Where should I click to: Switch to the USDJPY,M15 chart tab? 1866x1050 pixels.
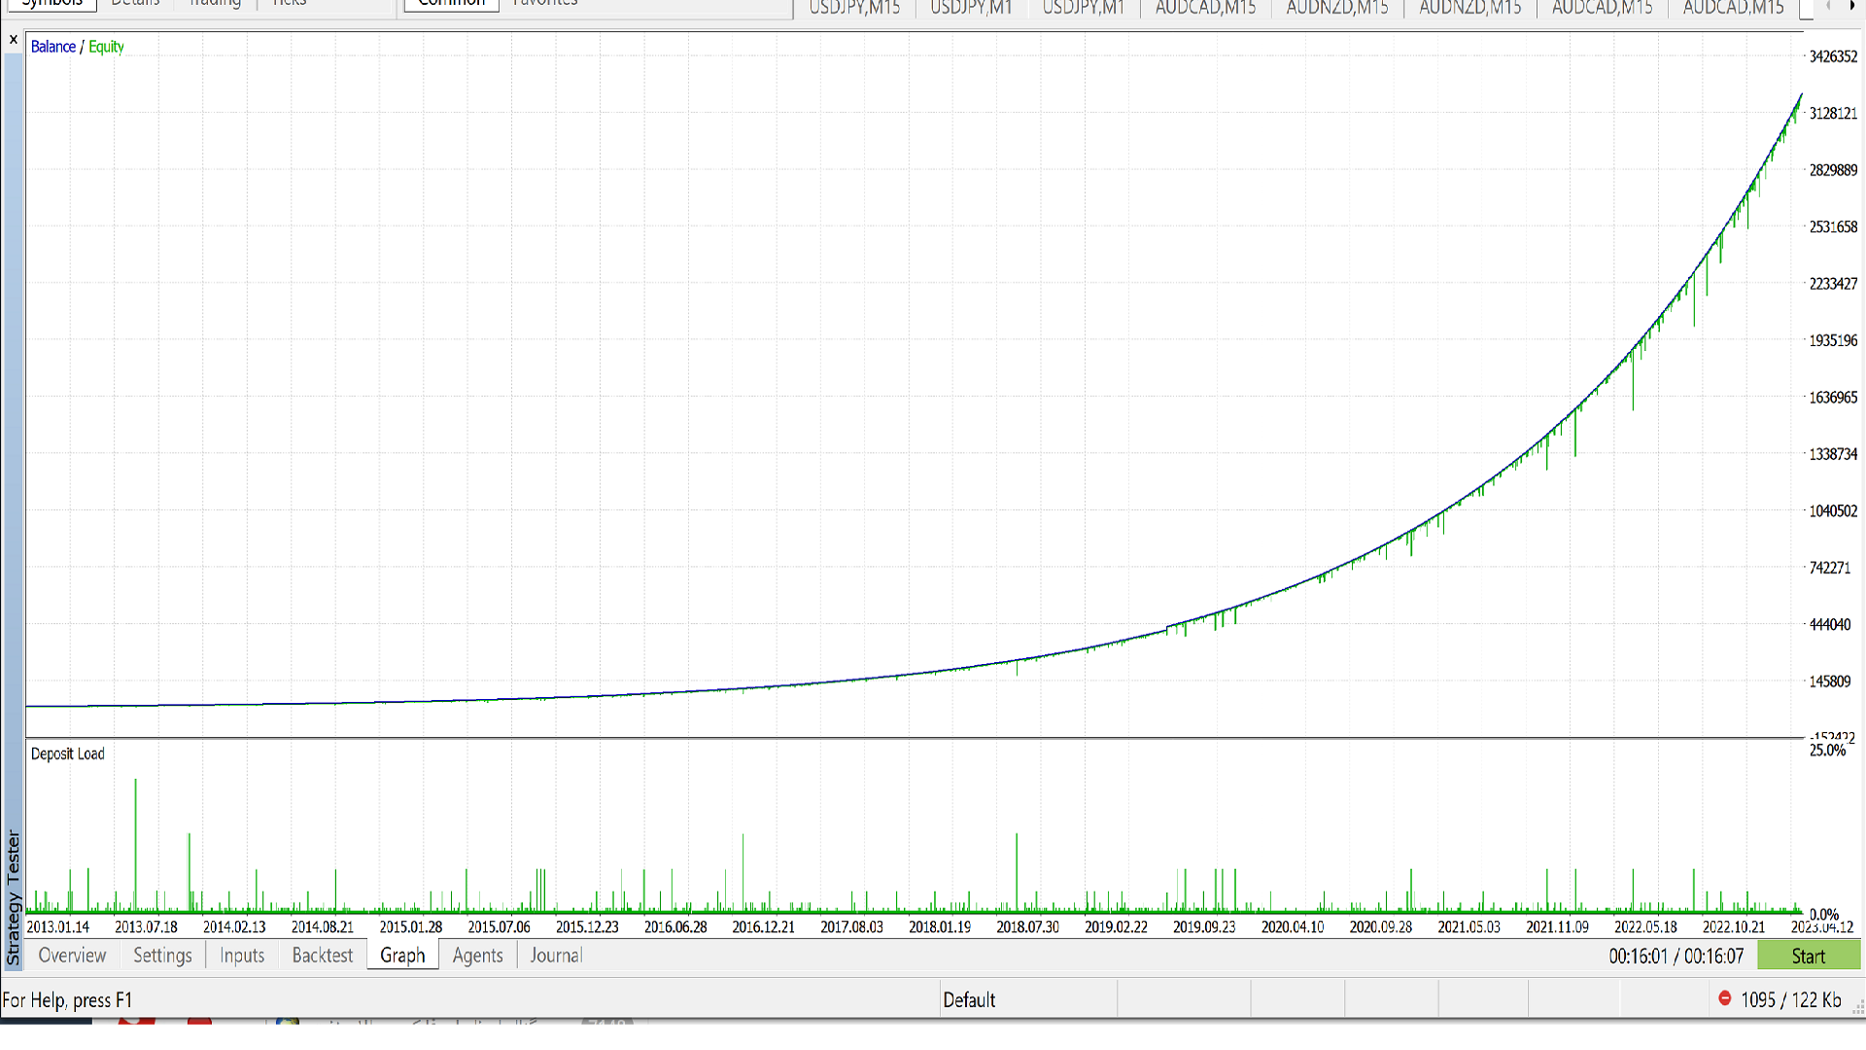[x=854, y=8]
